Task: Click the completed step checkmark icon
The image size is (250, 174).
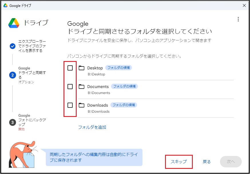Action: pos(13,46)
